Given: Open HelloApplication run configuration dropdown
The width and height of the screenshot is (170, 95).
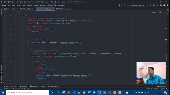Looking at the screenshot, I should [136, 5].
